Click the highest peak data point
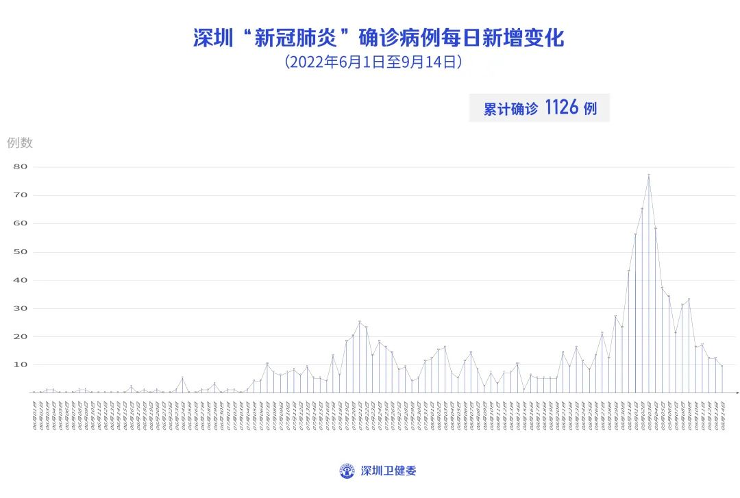This screenshot has height=498, width=740. (x=648, y=175)
